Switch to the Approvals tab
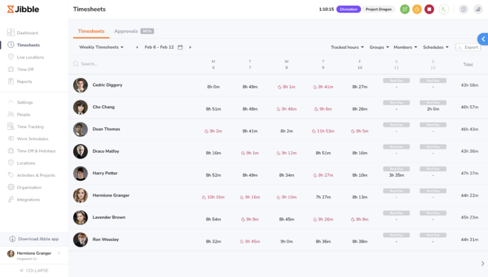The image size is (488, 277). click(133, 31)
